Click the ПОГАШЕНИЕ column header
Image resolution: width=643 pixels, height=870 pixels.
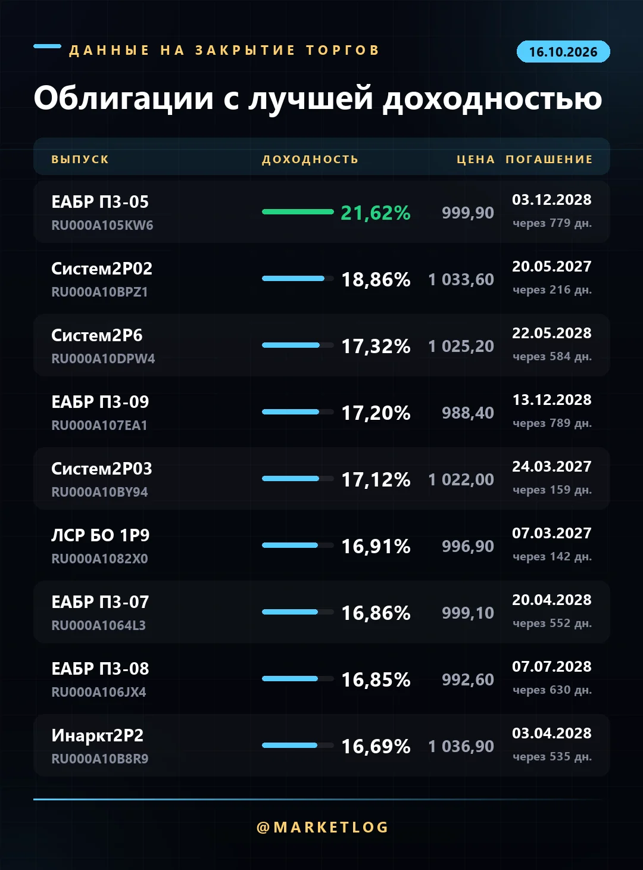[549, 160]
